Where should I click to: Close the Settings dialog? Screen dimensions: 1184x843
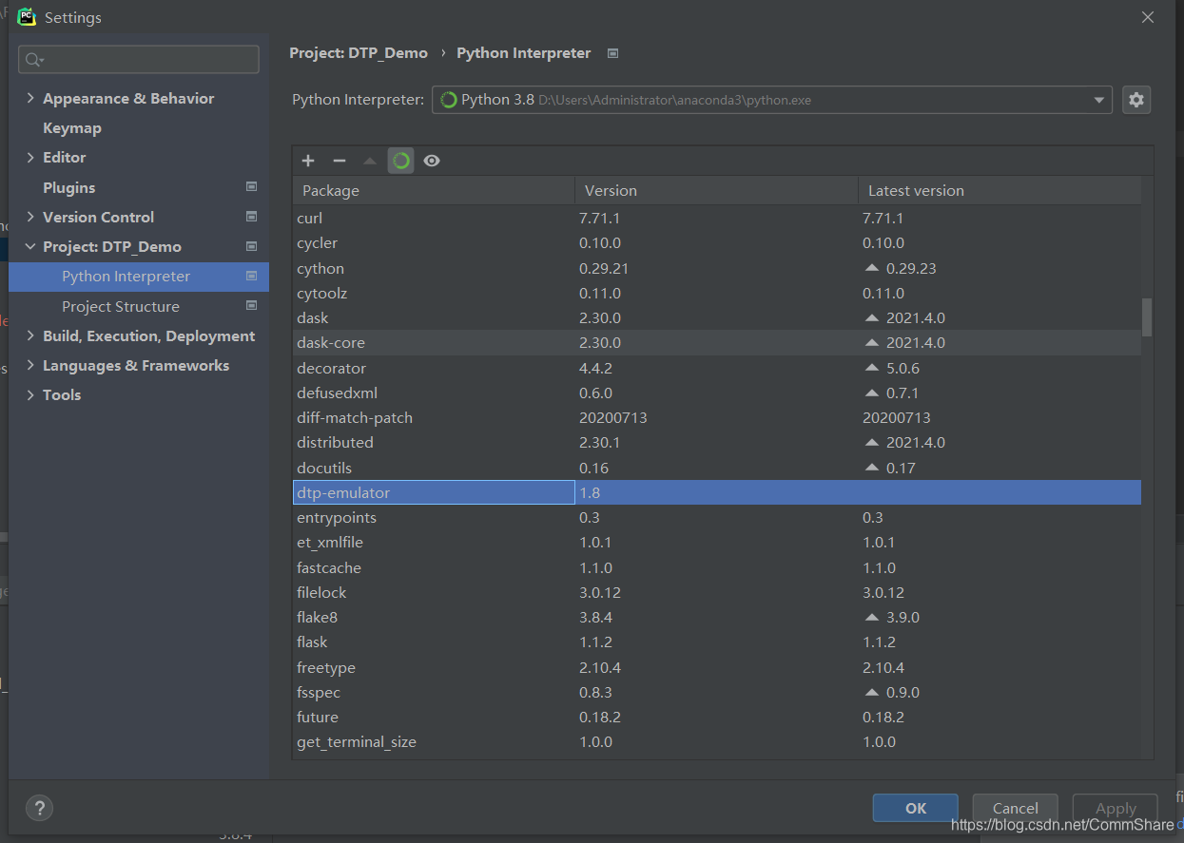(1148, 17)
